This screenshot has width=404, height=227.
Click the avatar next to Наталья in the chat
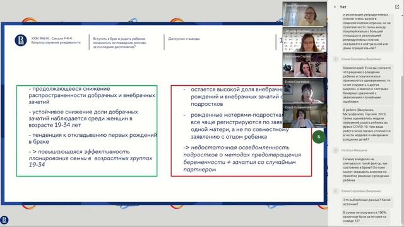335,150
